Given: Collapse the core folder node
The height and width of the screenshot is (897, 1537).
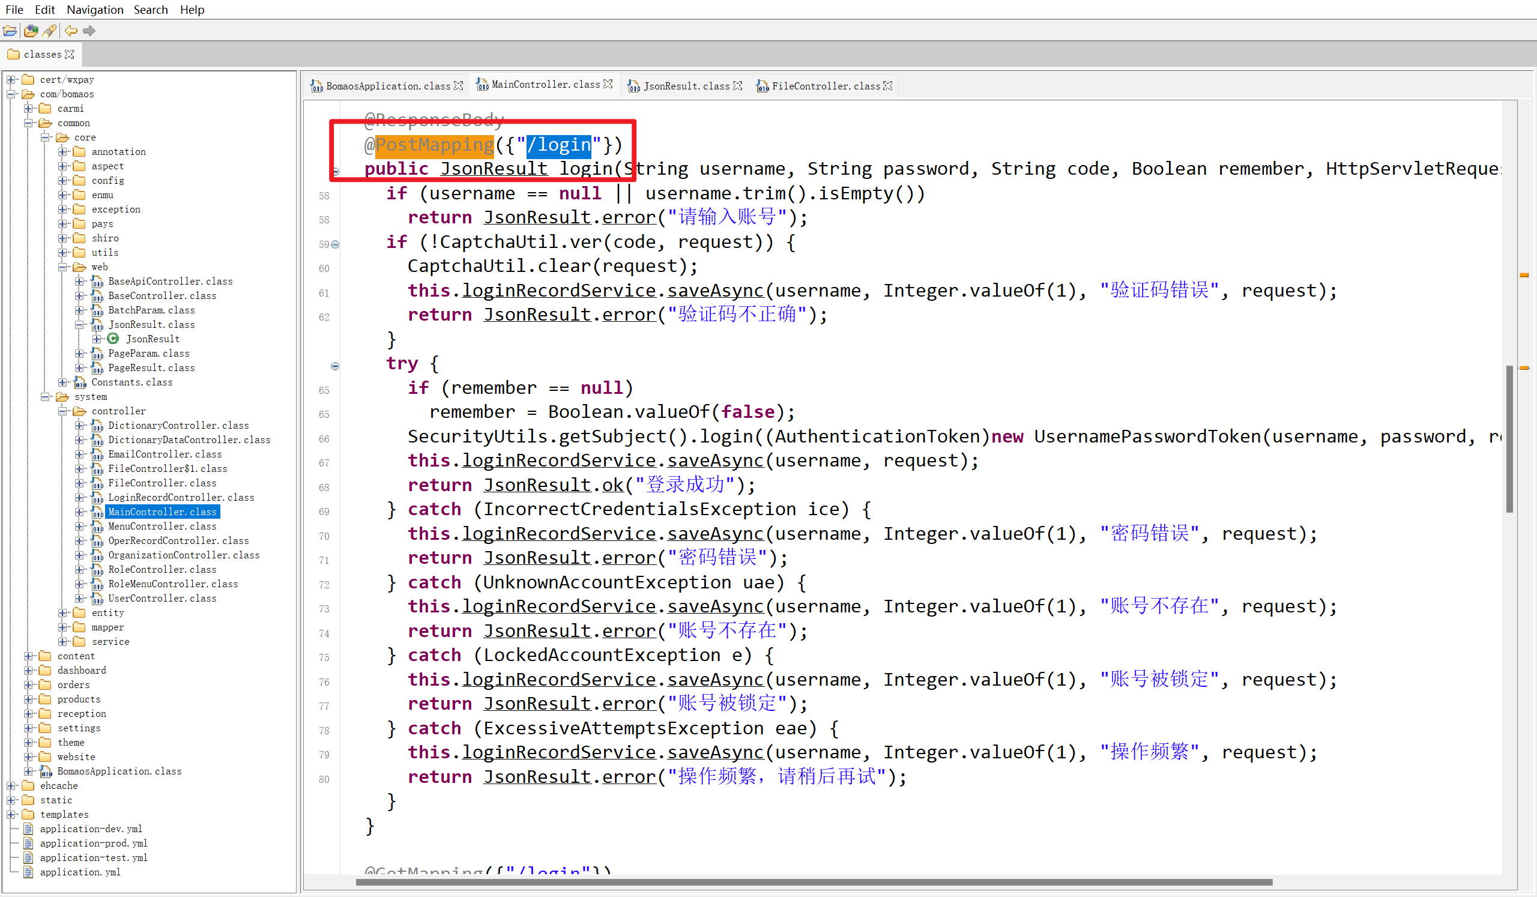Looking at the screenshot, I should [x=45, y=137].
